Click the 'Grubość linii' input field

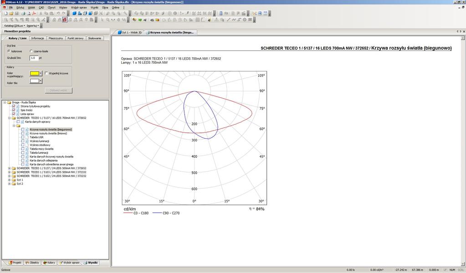coord(34,58)
